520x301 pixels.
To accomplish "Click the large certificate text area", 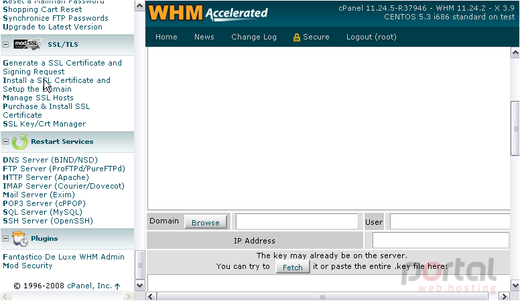I will 328,128.
